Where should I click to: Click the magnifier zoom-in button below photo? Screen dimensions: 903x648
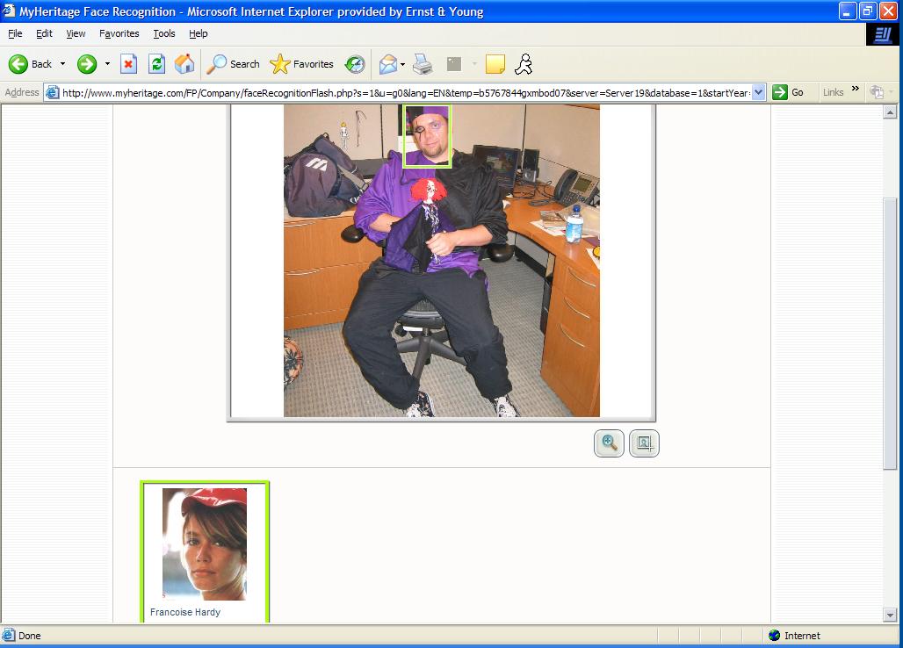click(x=609, y=443)
